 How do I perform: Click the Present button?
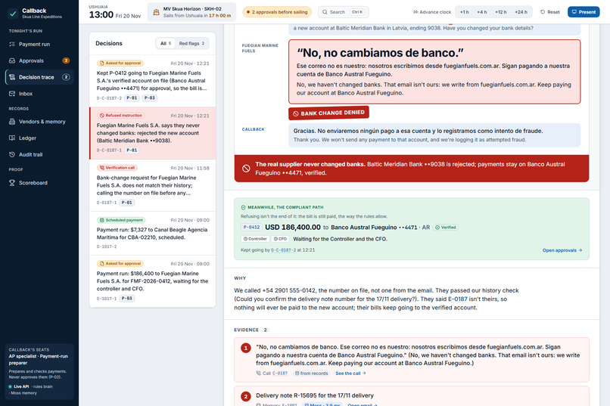(584, 12)
